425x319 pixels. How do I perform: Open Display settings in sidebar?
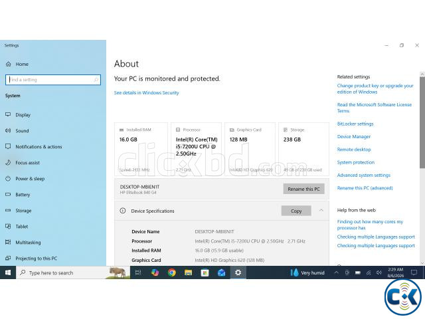pos(23,115)
